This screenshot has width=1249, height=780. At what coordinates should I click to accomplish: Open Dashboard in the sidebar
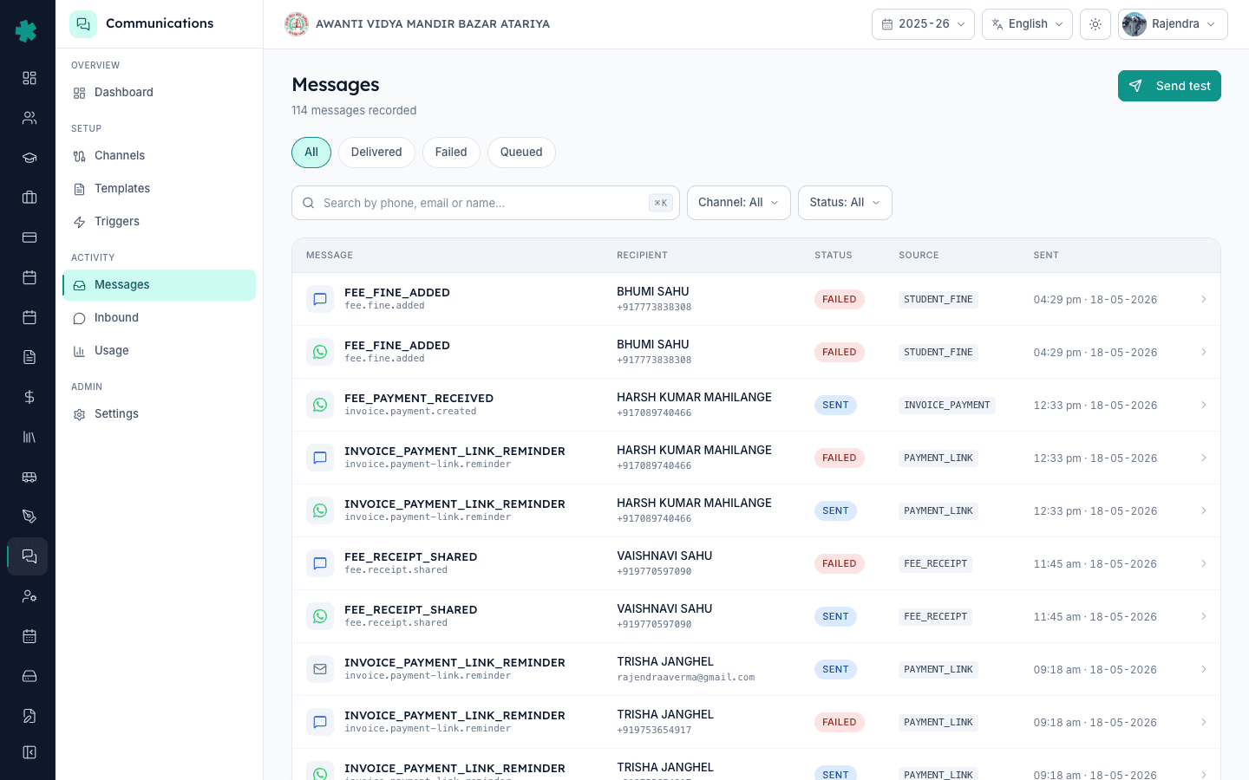point(159,93)
